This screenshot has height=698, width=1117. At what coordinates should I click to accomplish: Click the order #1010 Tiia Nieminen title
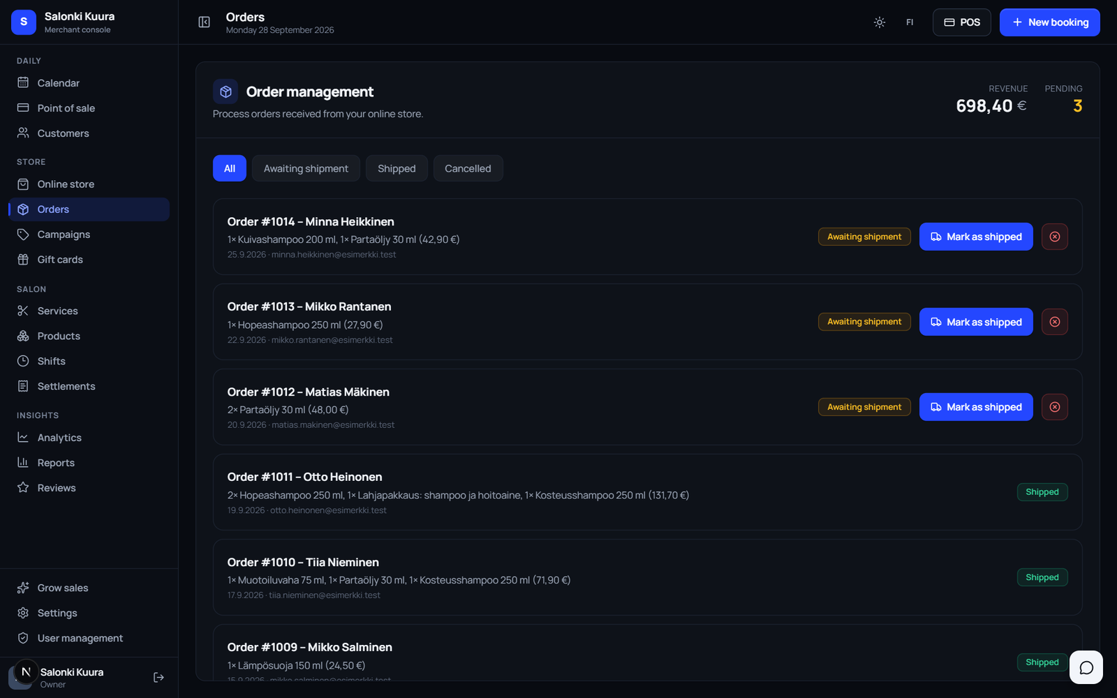coord(303,562)
